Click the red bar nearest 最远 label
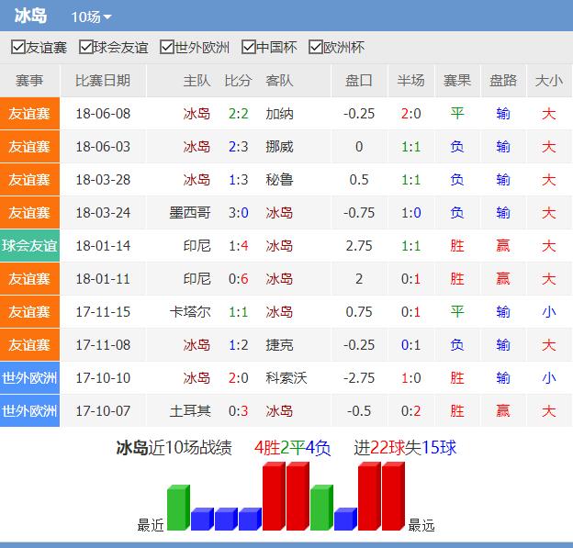 click(393, 497)
